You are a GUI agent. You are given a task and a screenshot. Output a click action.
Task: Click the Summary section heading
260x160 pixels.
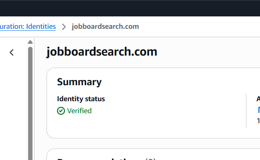coord(79,82)
